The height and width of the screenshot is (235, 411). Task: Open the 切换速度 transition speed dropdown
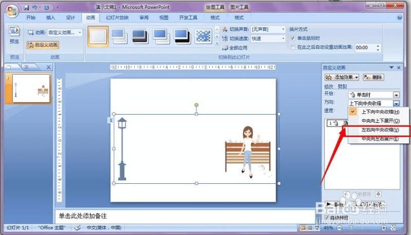click(x=268, y=38)
